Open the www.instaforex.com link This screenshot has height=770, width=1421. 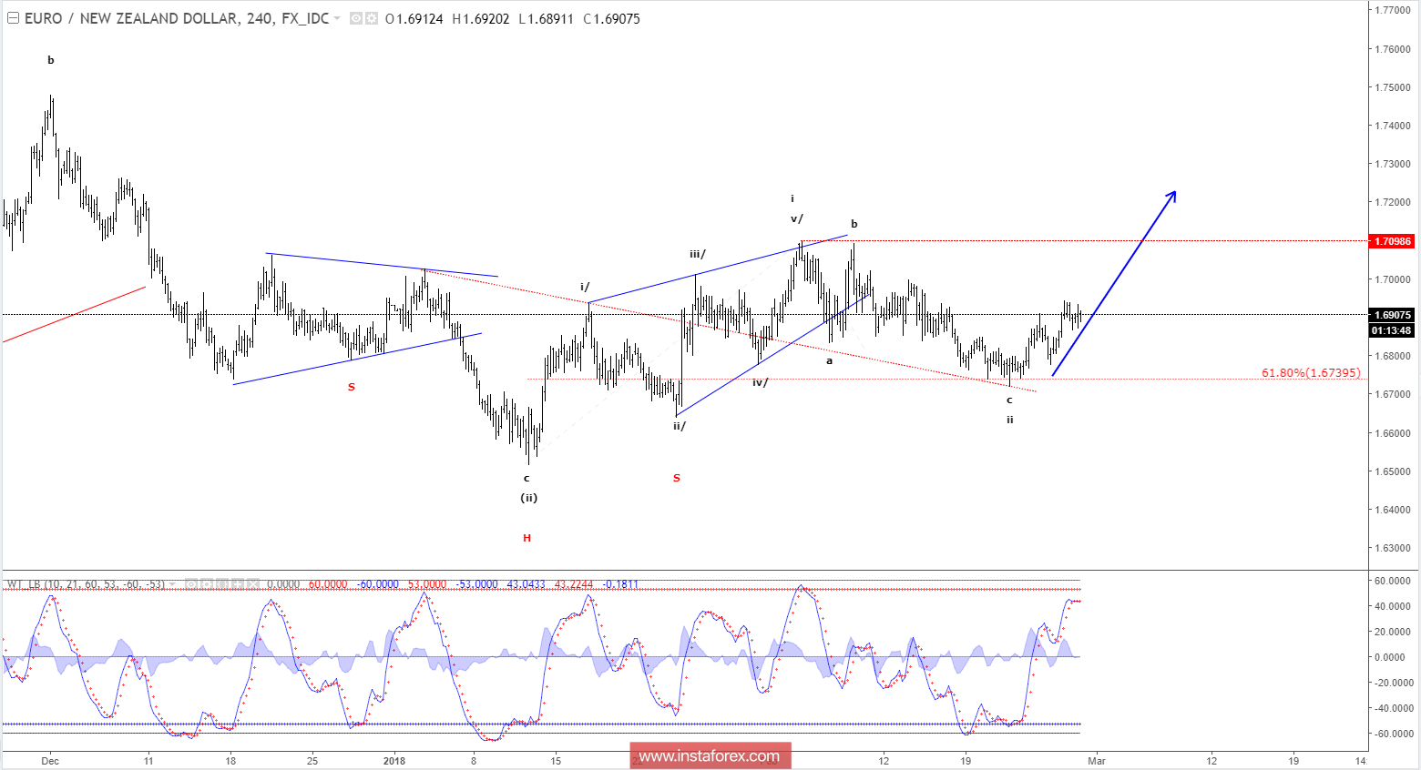click(x=710, y=755)
